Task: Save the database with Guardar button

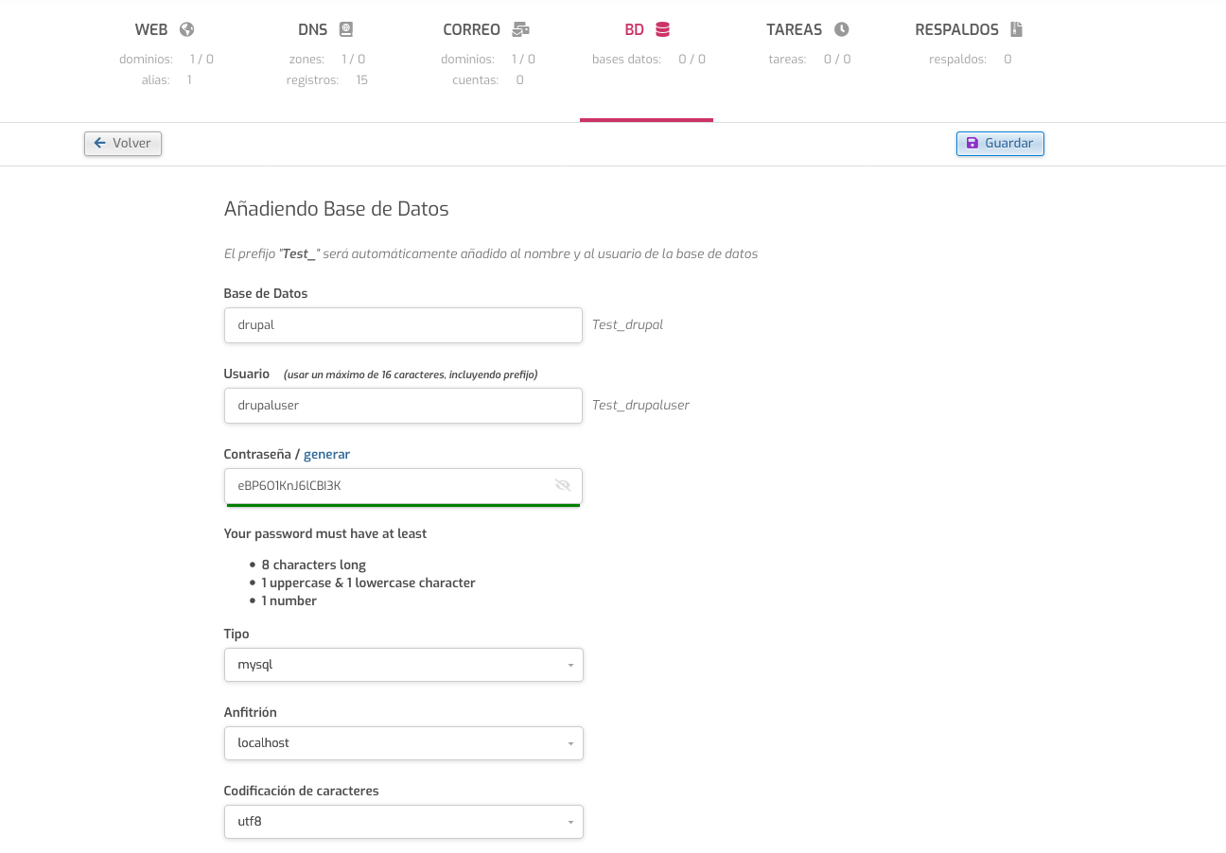Action: click(x=1000, y=143)
